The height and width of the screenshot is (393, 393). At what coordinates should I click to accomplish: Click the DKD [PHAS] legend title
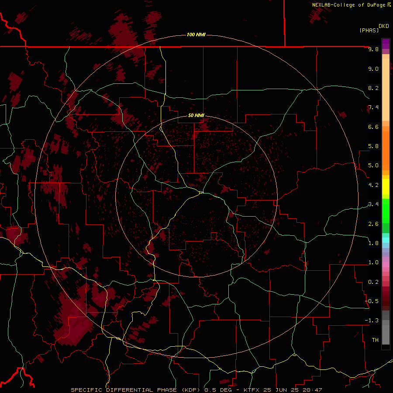(374, 28)
